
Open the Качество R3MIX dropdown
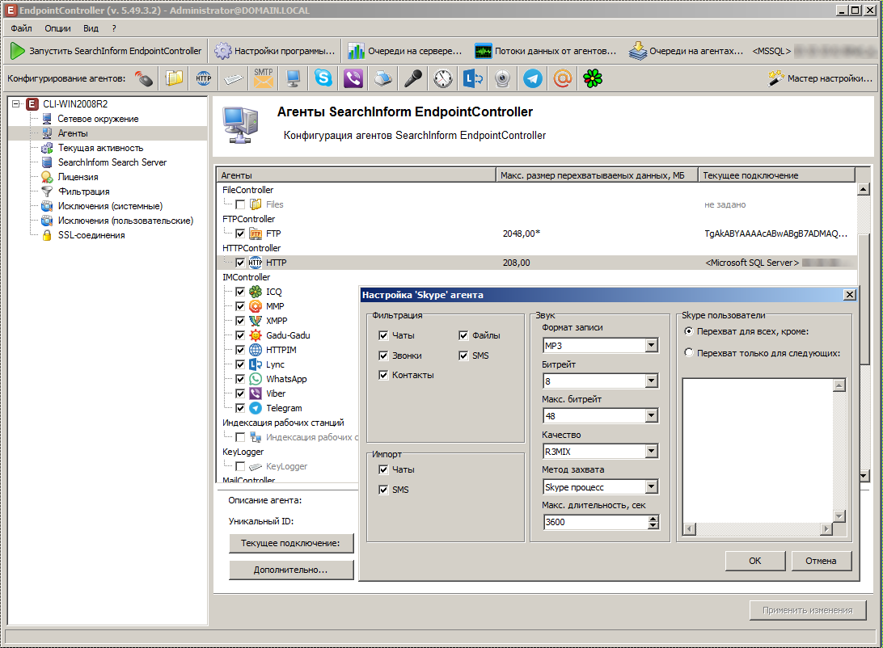tap(652, 451)
